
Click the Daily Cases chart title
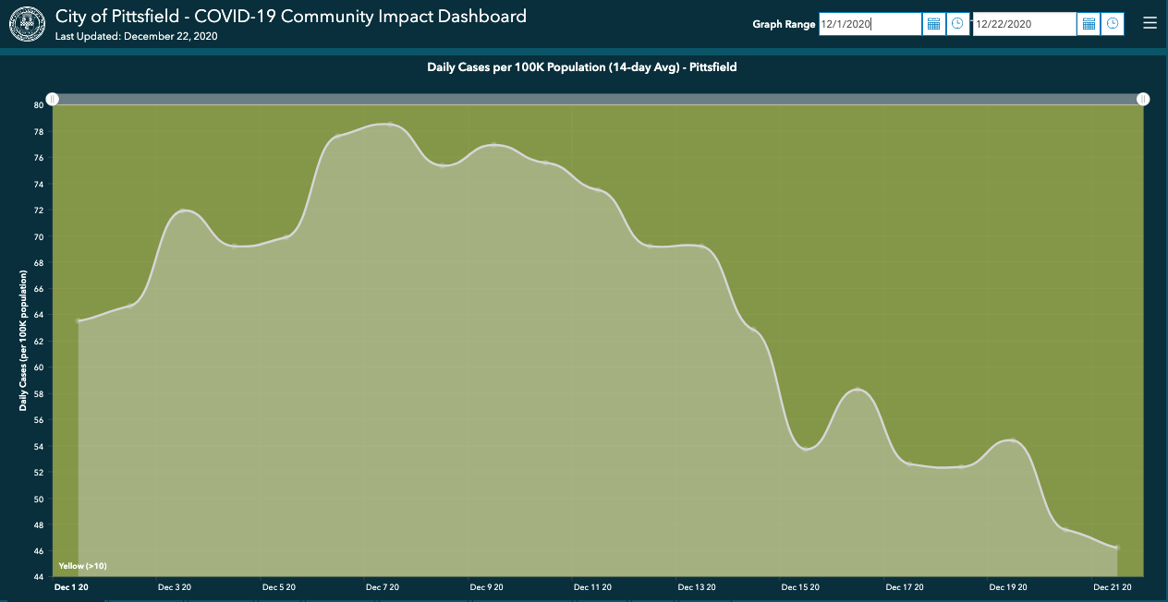click(582, 67)
